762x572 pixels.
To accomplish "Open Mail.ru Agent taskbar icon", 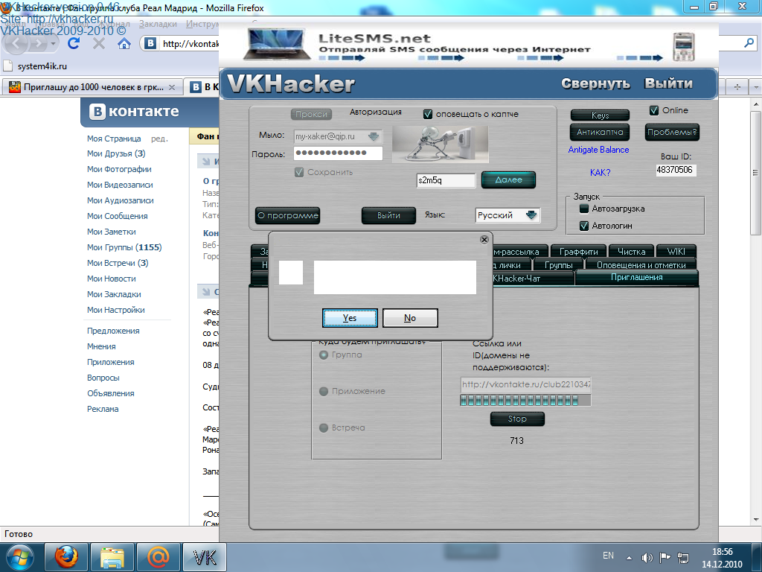I will click(x=158, y=557).
